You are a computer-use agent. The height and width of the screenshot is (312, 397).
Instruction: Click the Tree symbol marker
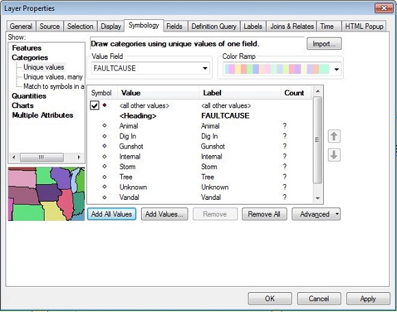pos(104,177)
